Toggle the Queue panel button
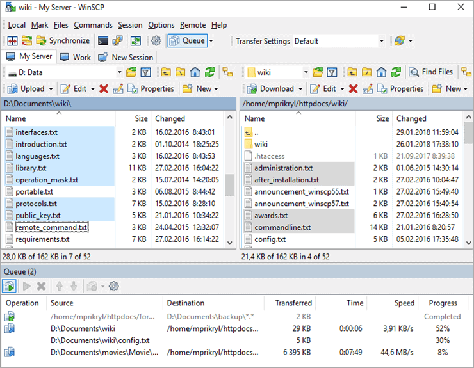Image resolution: width=474 pixels, height=368 pixels. click(187, 41)
